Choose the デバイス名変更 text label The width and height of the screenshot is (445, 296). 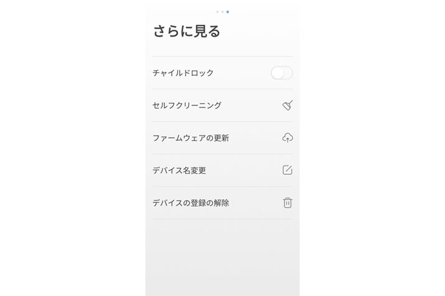point(179,170)
